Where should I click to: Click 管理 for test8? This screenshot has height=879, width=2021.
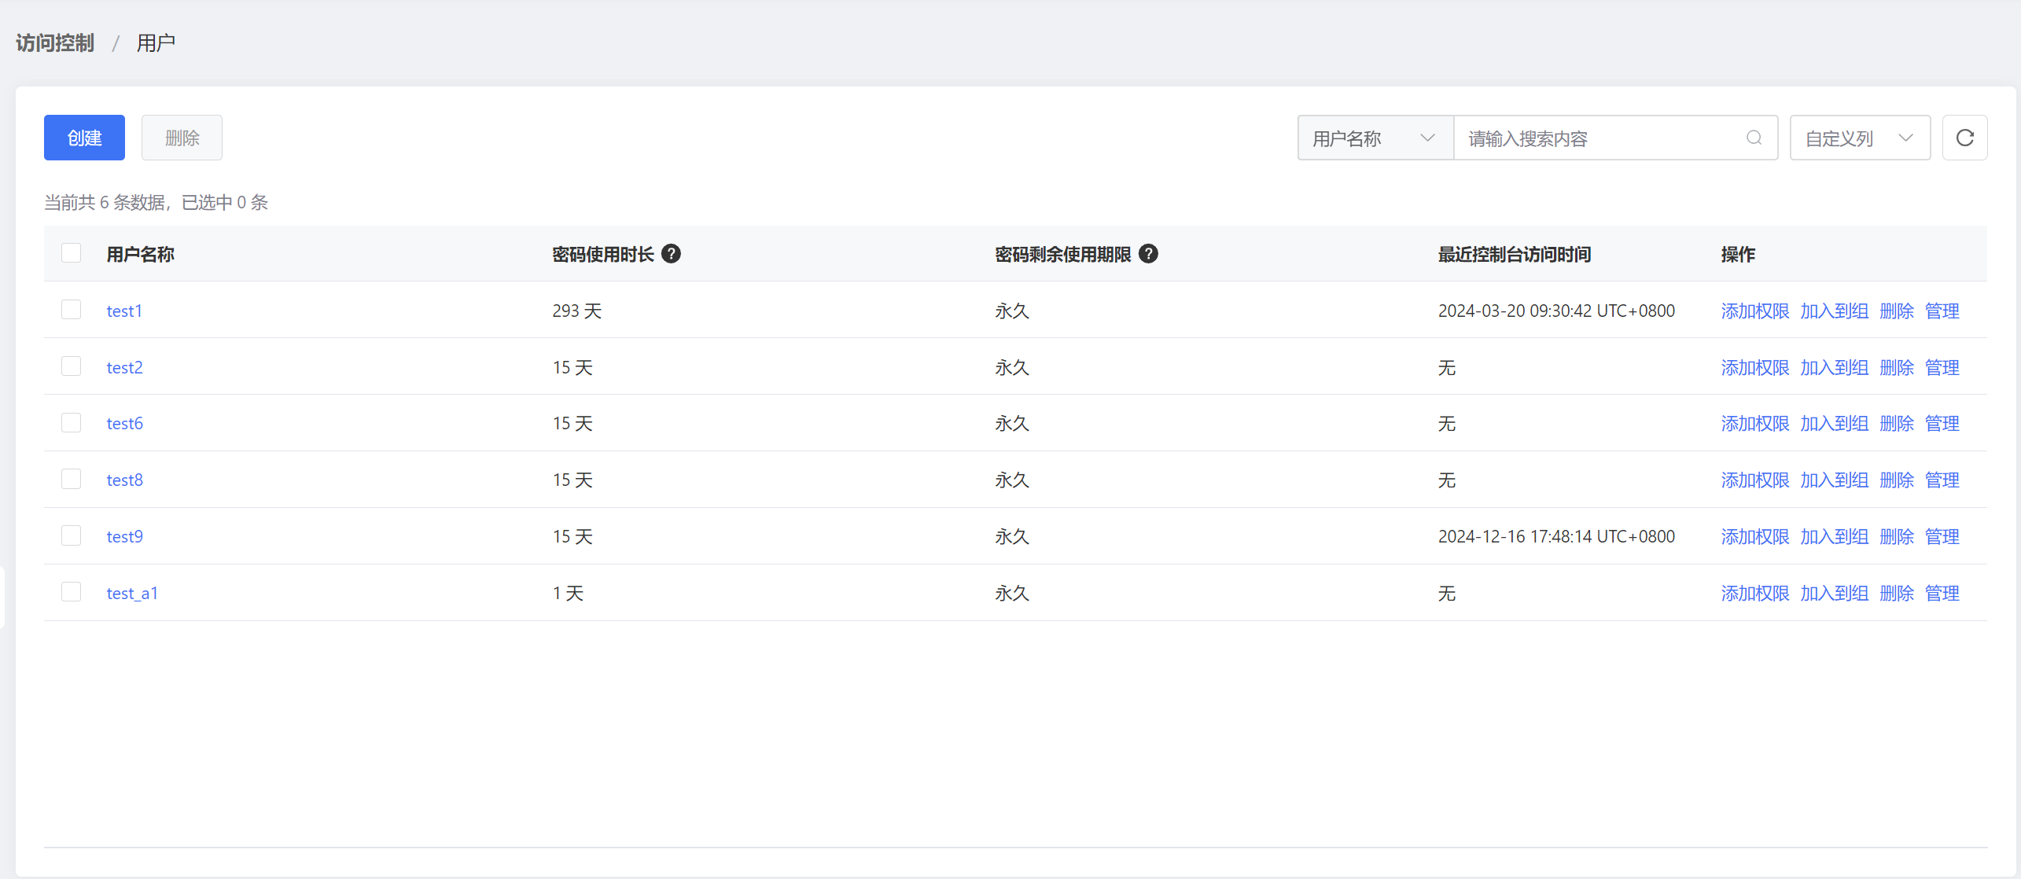pos(1942,480)
